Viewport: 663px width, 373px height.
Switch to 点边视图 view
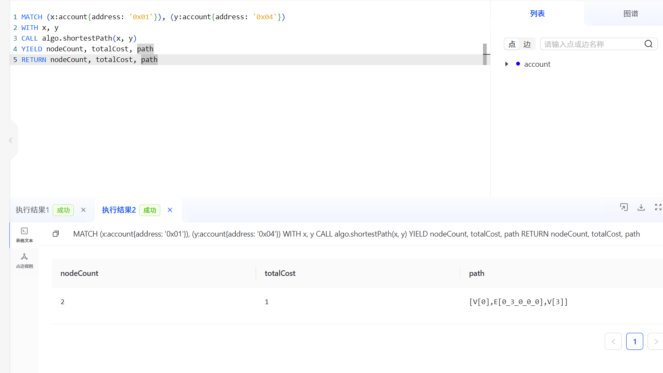click(24, 261)
